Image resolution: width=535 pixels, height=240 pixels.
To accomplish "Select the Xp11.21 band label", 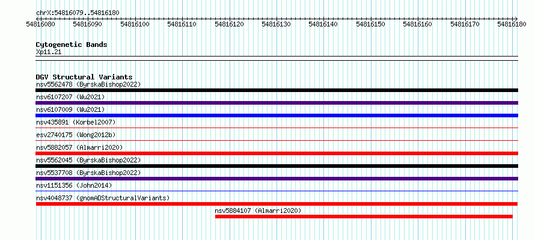I will pos(49,52).
